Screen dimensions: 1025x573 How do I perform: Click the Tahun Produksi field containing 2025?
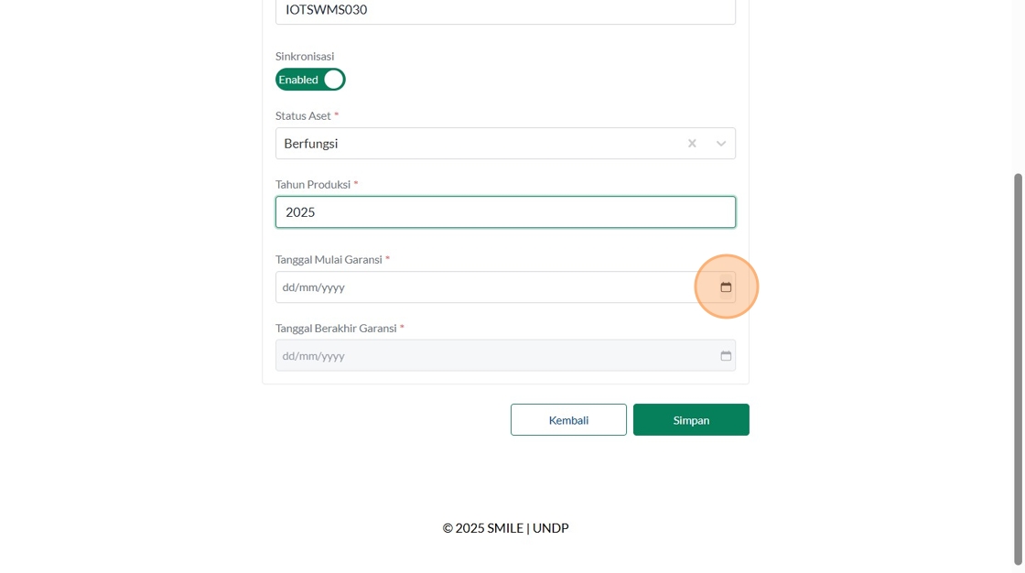click(x=505, y=212)
